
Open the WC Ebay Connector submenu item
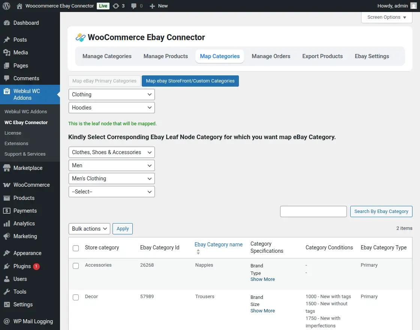(26, 122)
